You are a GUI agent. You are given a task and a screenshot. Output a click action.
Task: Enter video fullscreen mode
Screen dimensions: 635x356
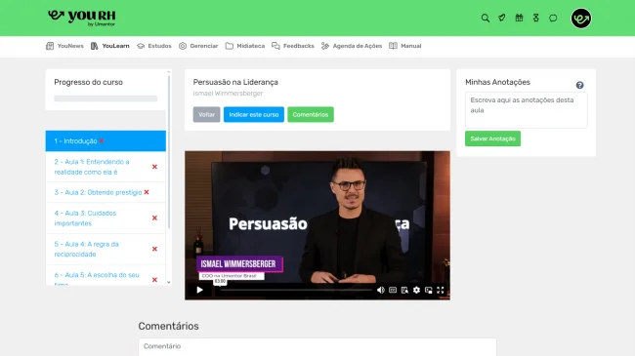[441, 290]
